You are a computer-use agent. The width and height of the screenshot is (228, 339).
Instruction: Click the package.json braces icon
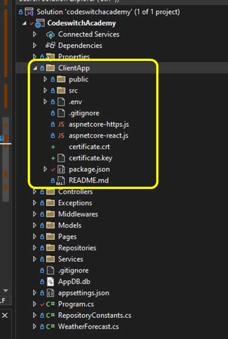pos(61,169)
